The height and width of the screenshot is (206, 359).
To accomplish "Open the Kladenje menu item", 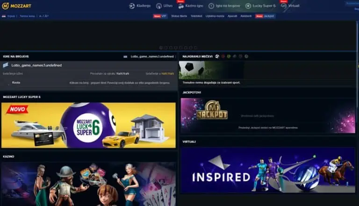I will pos(144,6).
